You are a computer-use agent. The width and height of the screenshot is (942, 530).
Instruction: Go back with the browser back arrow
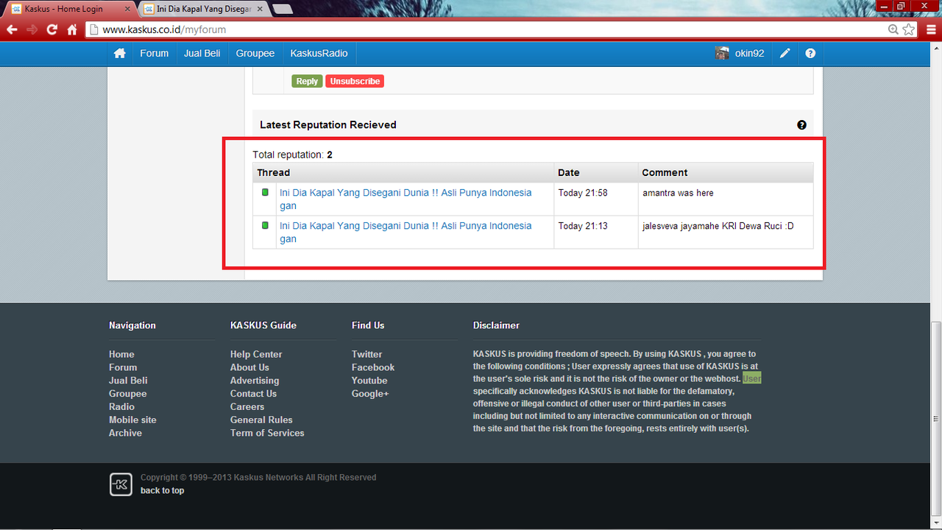point(12,29)
